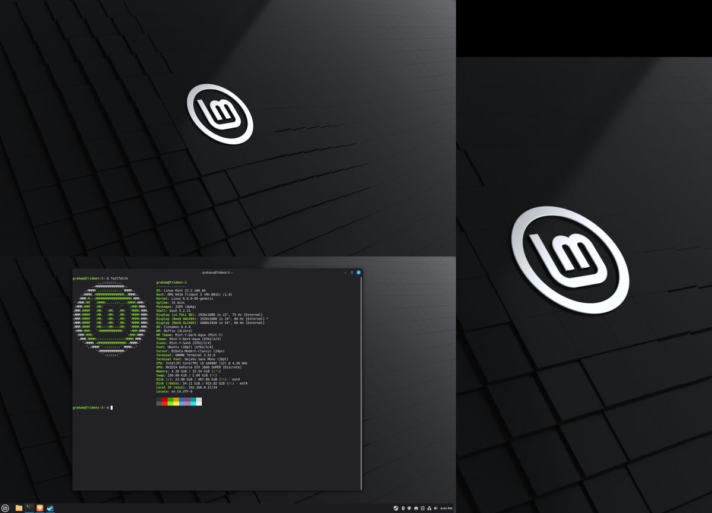Click the square applet icon in the tray
Image resolution: width=712 pixels, height=513 pixels.
pyautogui.click(x=423, y=508)
